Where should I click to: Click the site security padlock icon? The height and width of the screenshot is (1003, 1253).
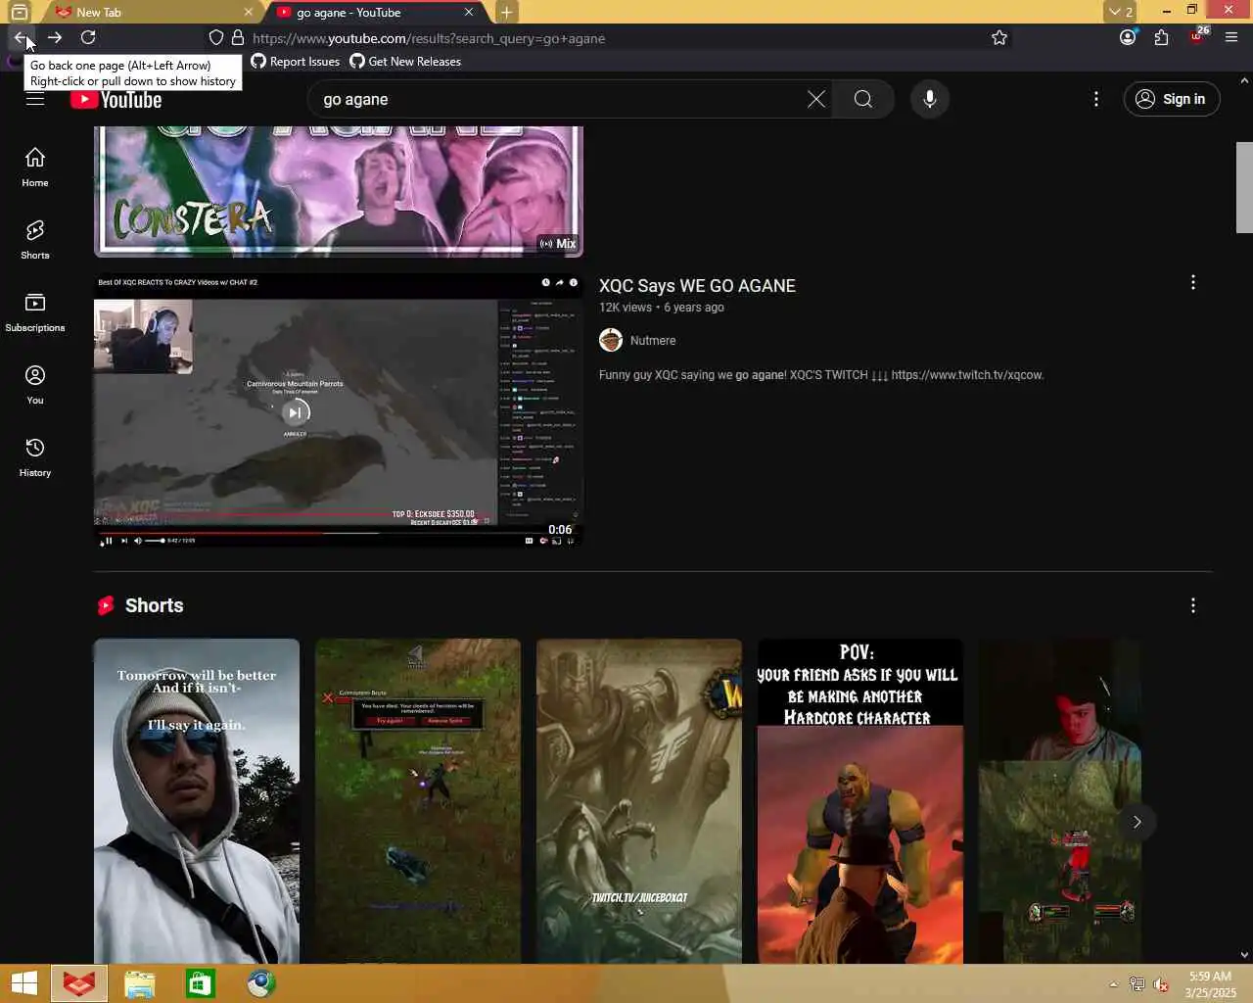[237, 37]
